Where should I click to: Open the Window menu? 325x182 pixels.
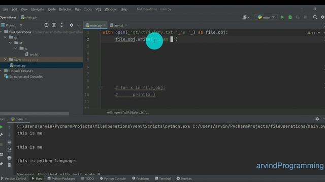111,9
